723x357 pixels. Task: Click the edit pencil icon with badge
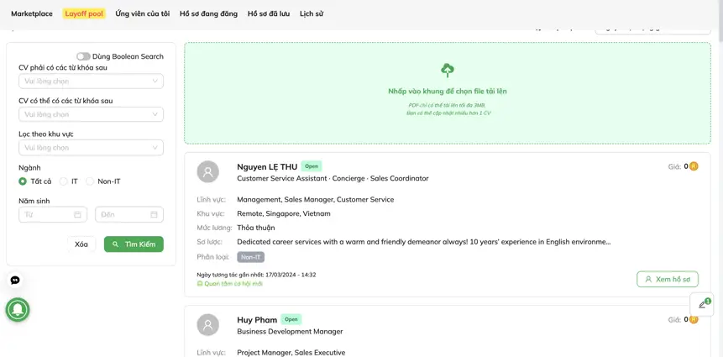pos(702,304)
